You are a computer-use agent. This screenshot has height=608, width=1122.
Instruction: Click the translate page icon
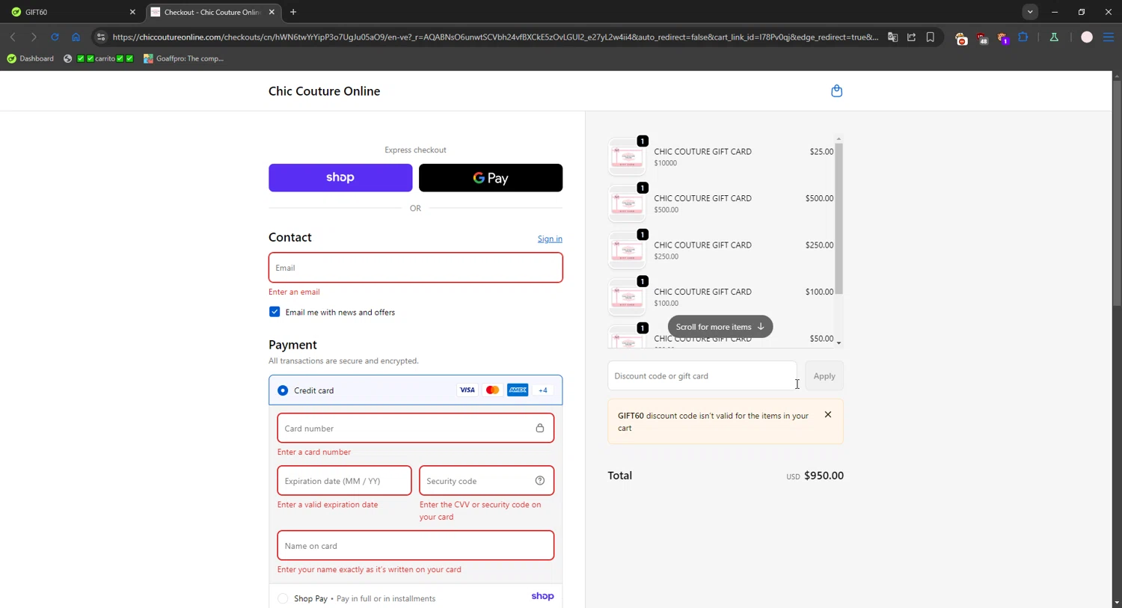coord(892,37)
